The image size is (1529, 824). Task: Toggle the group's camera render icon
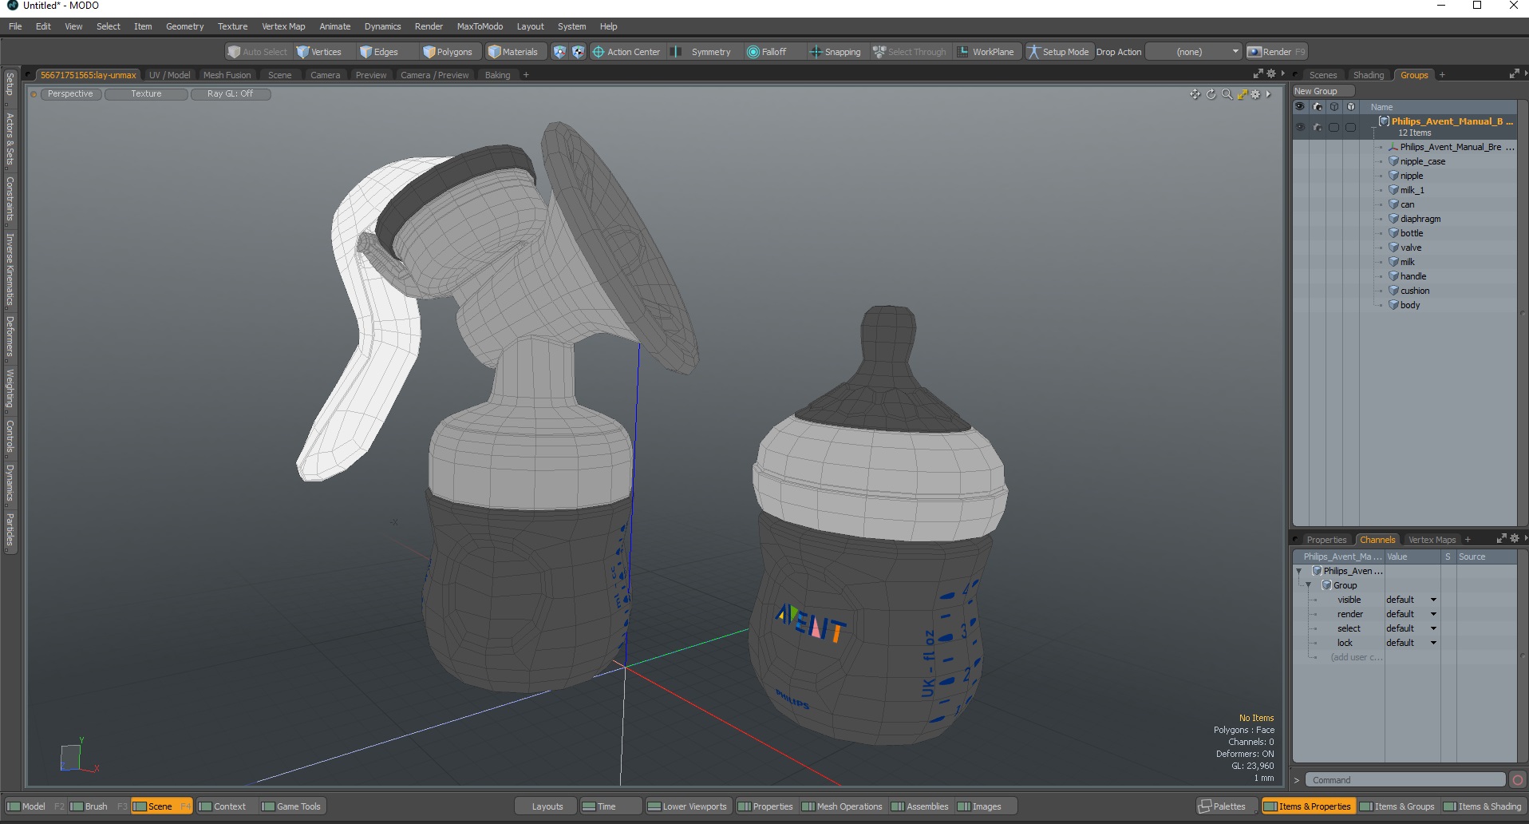pyautogui.click(x=1317, y=127)
